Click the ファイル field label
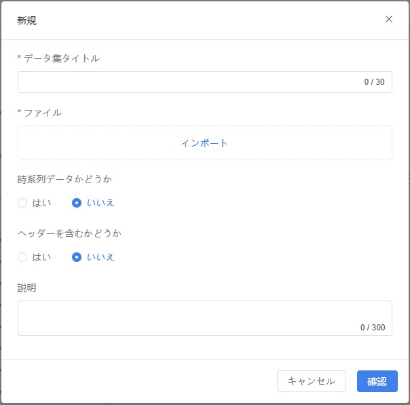This screenshot has height=405, width=410. point(43,113)
